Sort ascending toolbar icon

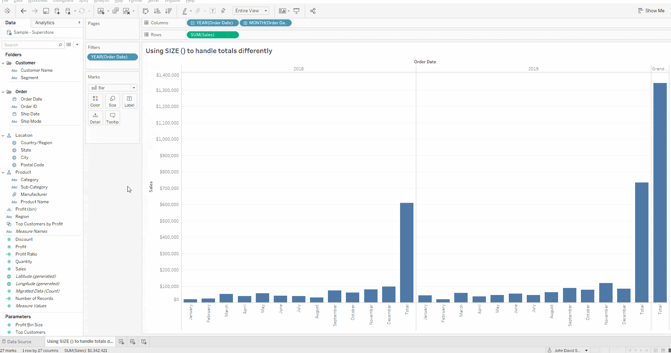click(x=157, y=11)
